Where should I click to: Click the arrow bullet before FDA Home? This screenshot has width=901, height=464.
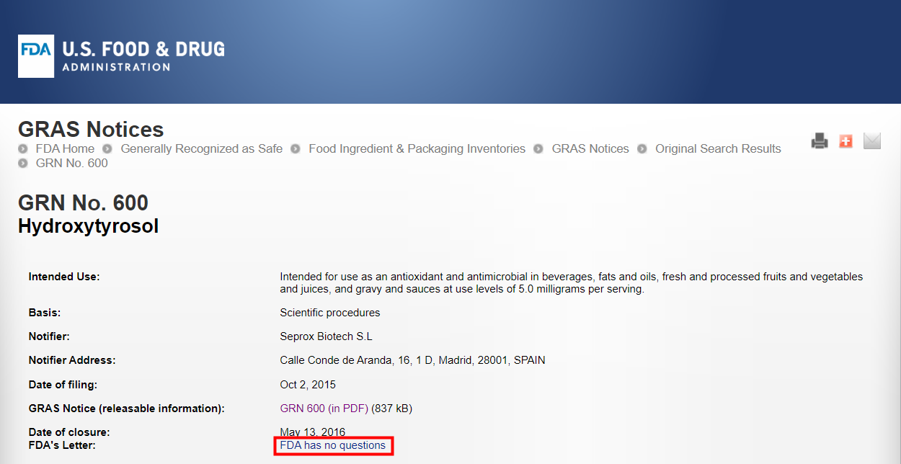click(x=23, y=149)
